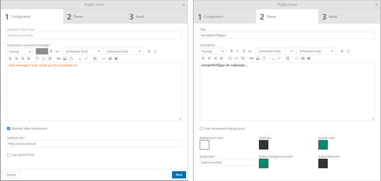381x181 pixels.
Task: Close the right Public Form window
Action: 376,5
